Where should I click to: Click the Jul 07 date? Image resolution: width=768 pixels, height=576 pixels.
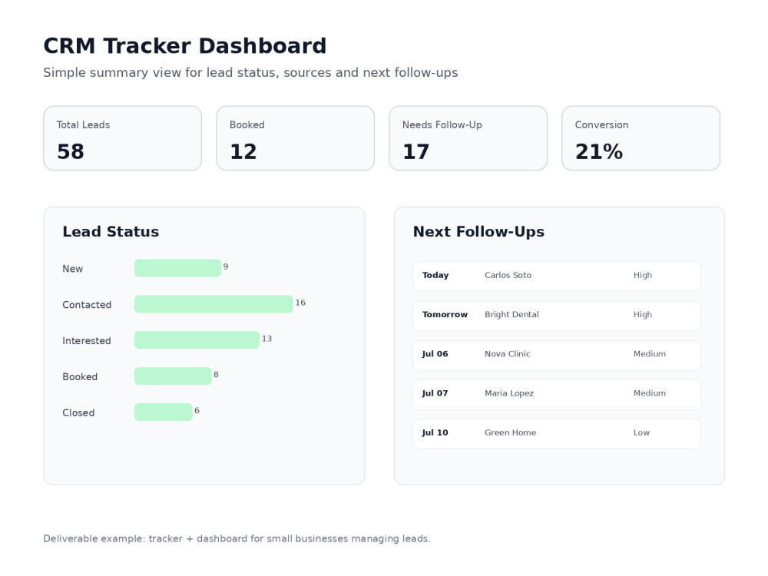click(435, 393)
